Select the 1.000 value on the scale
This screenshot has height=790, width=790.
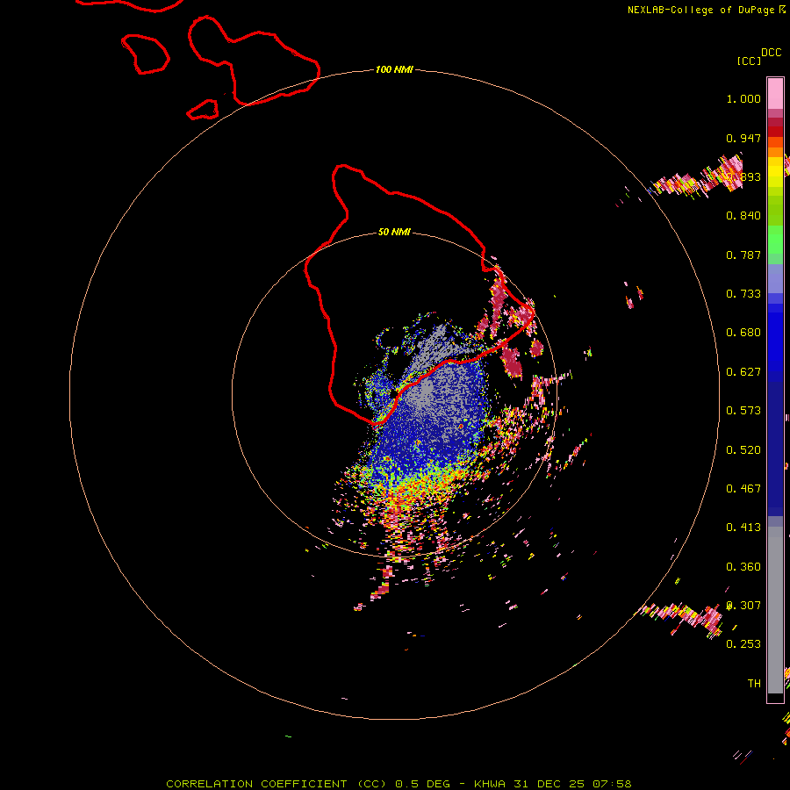pyautogui.click(x=743, y=98)
